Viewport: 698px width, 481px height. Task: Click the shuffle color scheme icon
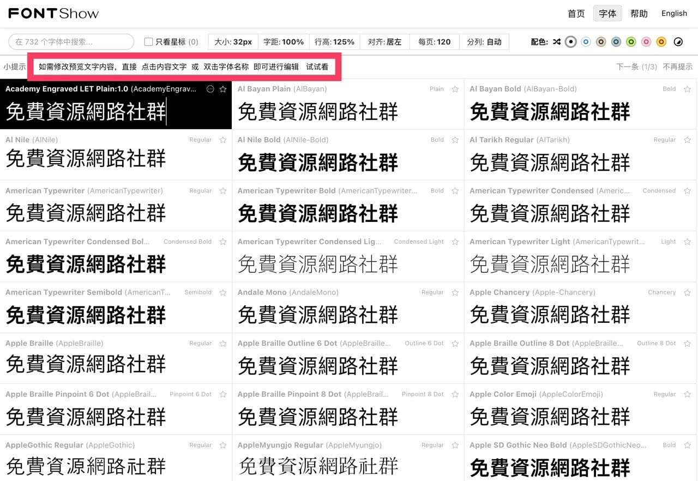[x=556, y=42]
